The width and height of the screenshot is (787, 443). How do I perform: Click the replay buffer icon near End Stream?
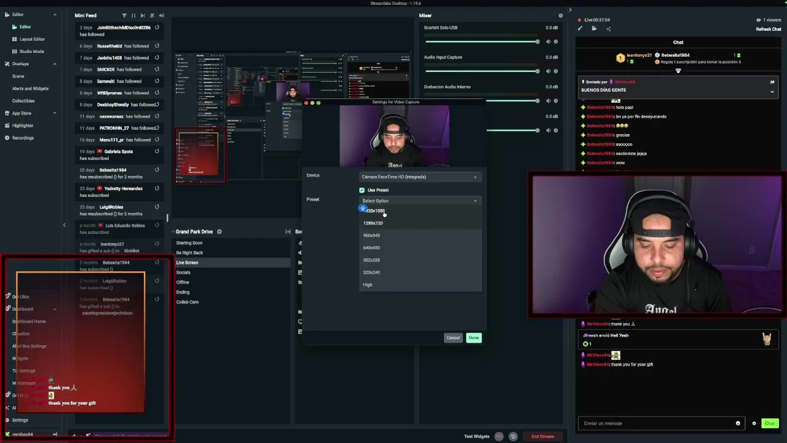513,436
